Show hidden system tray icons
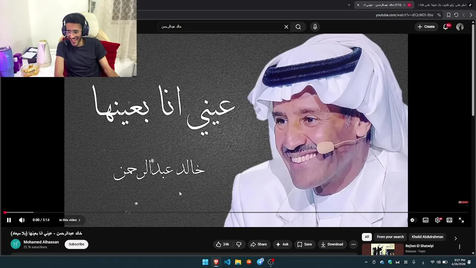This screenshot has width=476, height=268. click(366, 262)
